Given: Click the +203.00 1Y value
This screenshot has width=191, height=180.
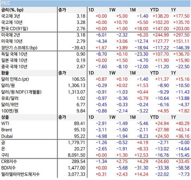Looking at the screenshot, I should click(x=181, y=29).
